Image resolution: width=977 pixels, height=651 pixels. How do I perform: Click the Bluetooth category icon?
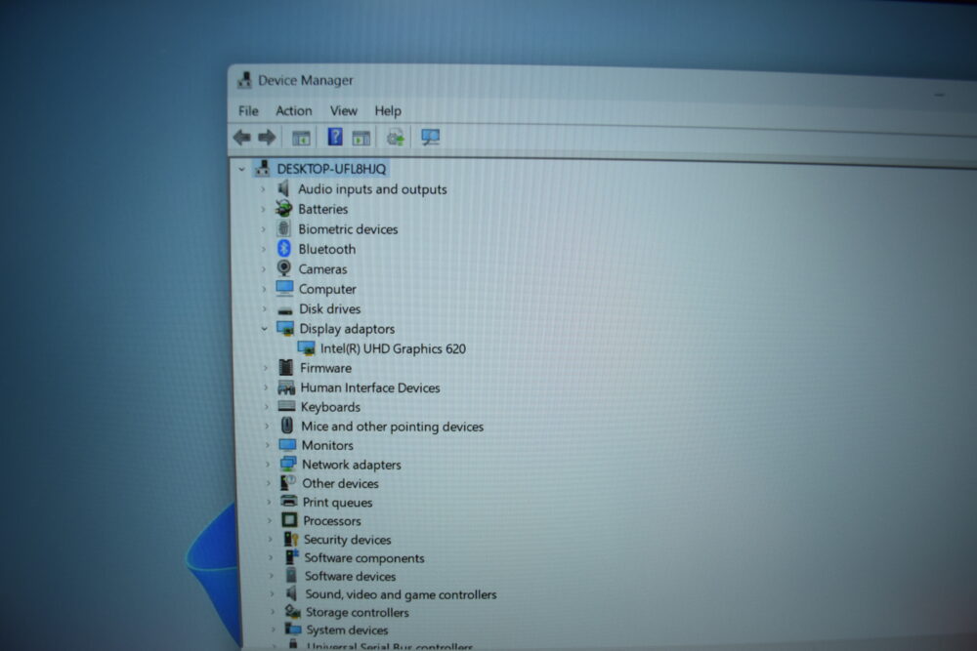click(284, 248)
